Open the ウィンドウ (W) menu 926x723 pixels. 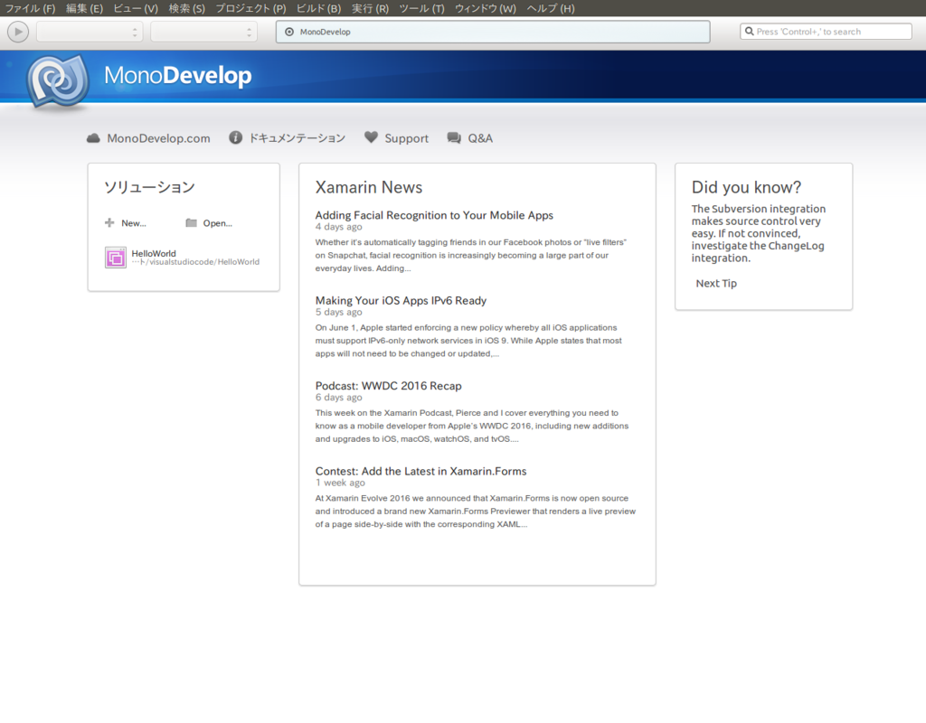tap(485, 8)
